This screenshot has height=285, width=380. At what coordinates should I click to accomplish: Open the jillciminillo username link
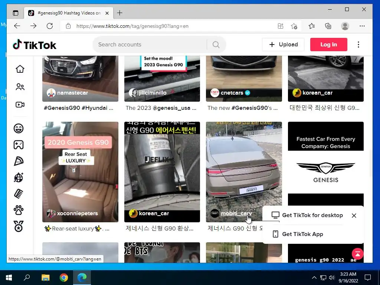(x=153, y=92)
